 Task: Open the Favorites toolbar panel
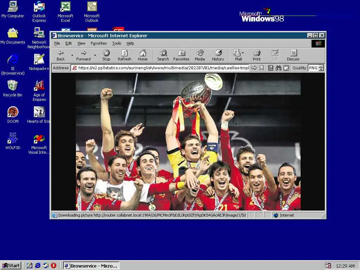coord(181,56)
